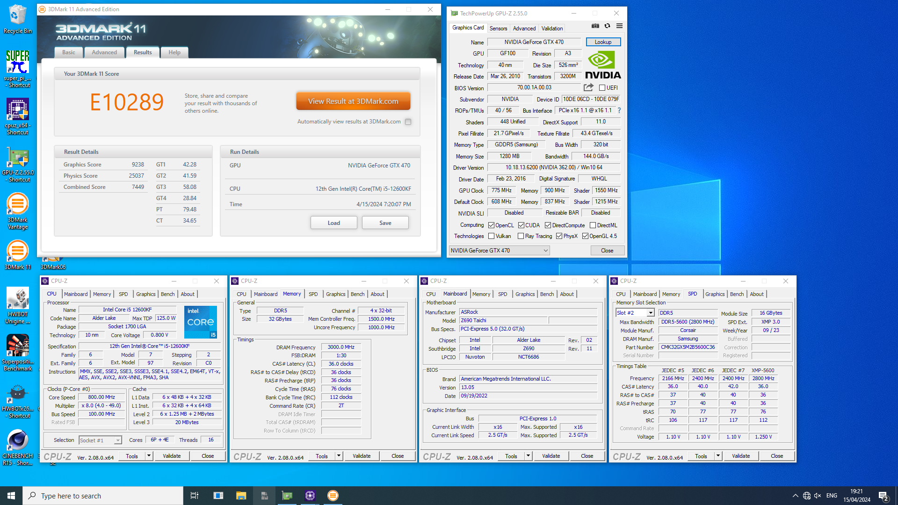Launch CINEBENCH R15 shortcut icon
Screen dimensions: 898x505
(18, 447)
